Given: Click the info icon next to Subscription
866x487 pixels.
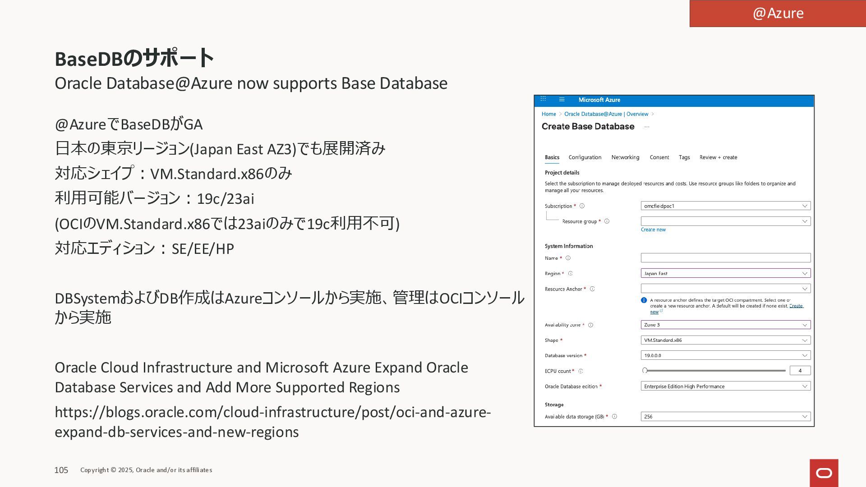Looking at the screenshot, I should tap(582, 206).
